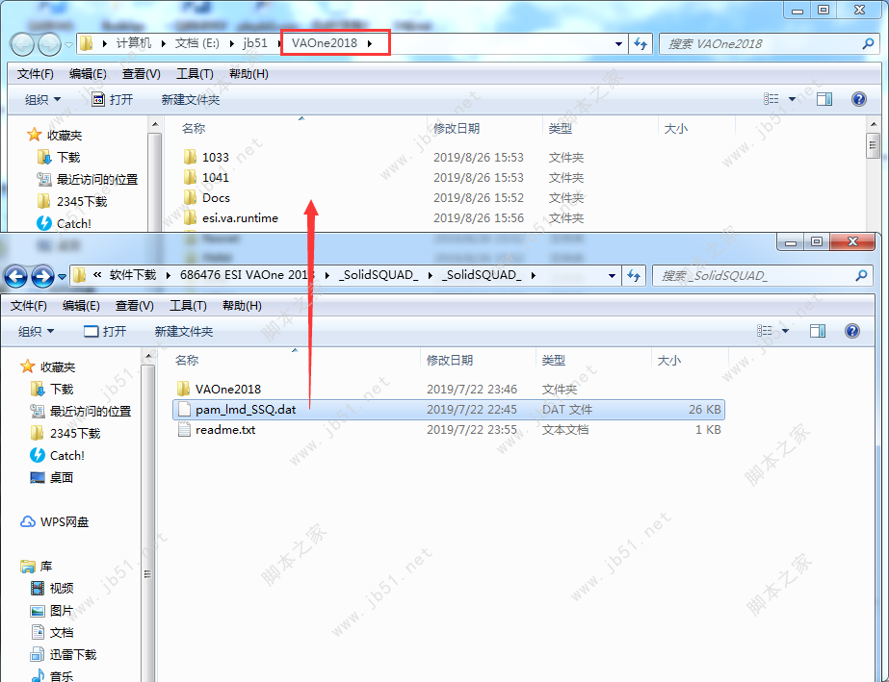Change view icon in _SolidSQUAD_ window

point(764,331)
